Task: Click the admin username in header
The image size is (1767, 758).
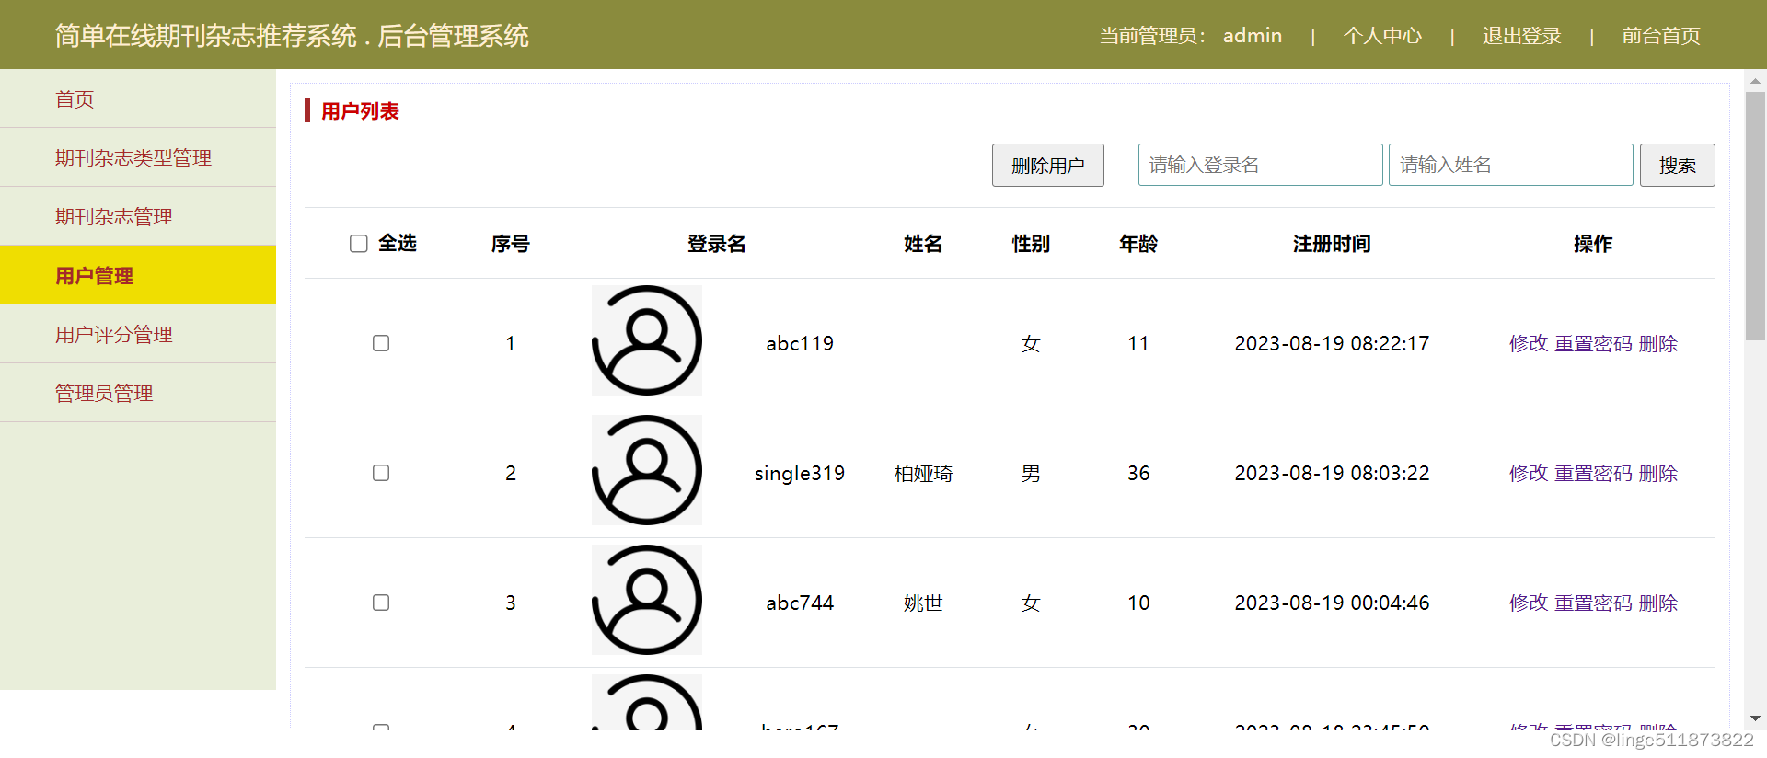Action: [1253, 36]
